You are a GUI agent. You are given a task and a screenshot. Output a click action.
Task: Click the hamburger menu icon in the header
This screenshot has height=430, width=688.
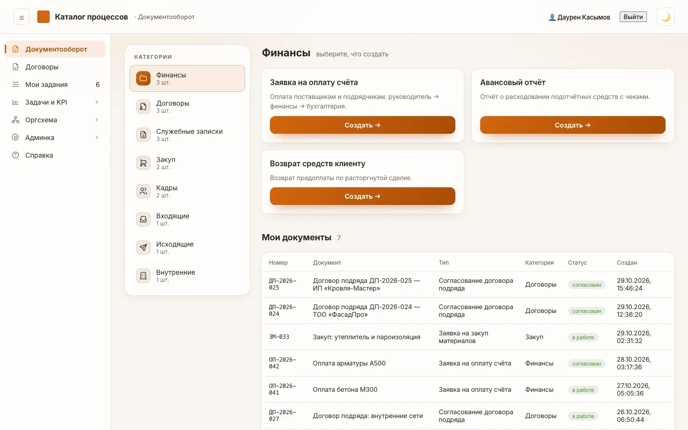[x=21, y=17]
